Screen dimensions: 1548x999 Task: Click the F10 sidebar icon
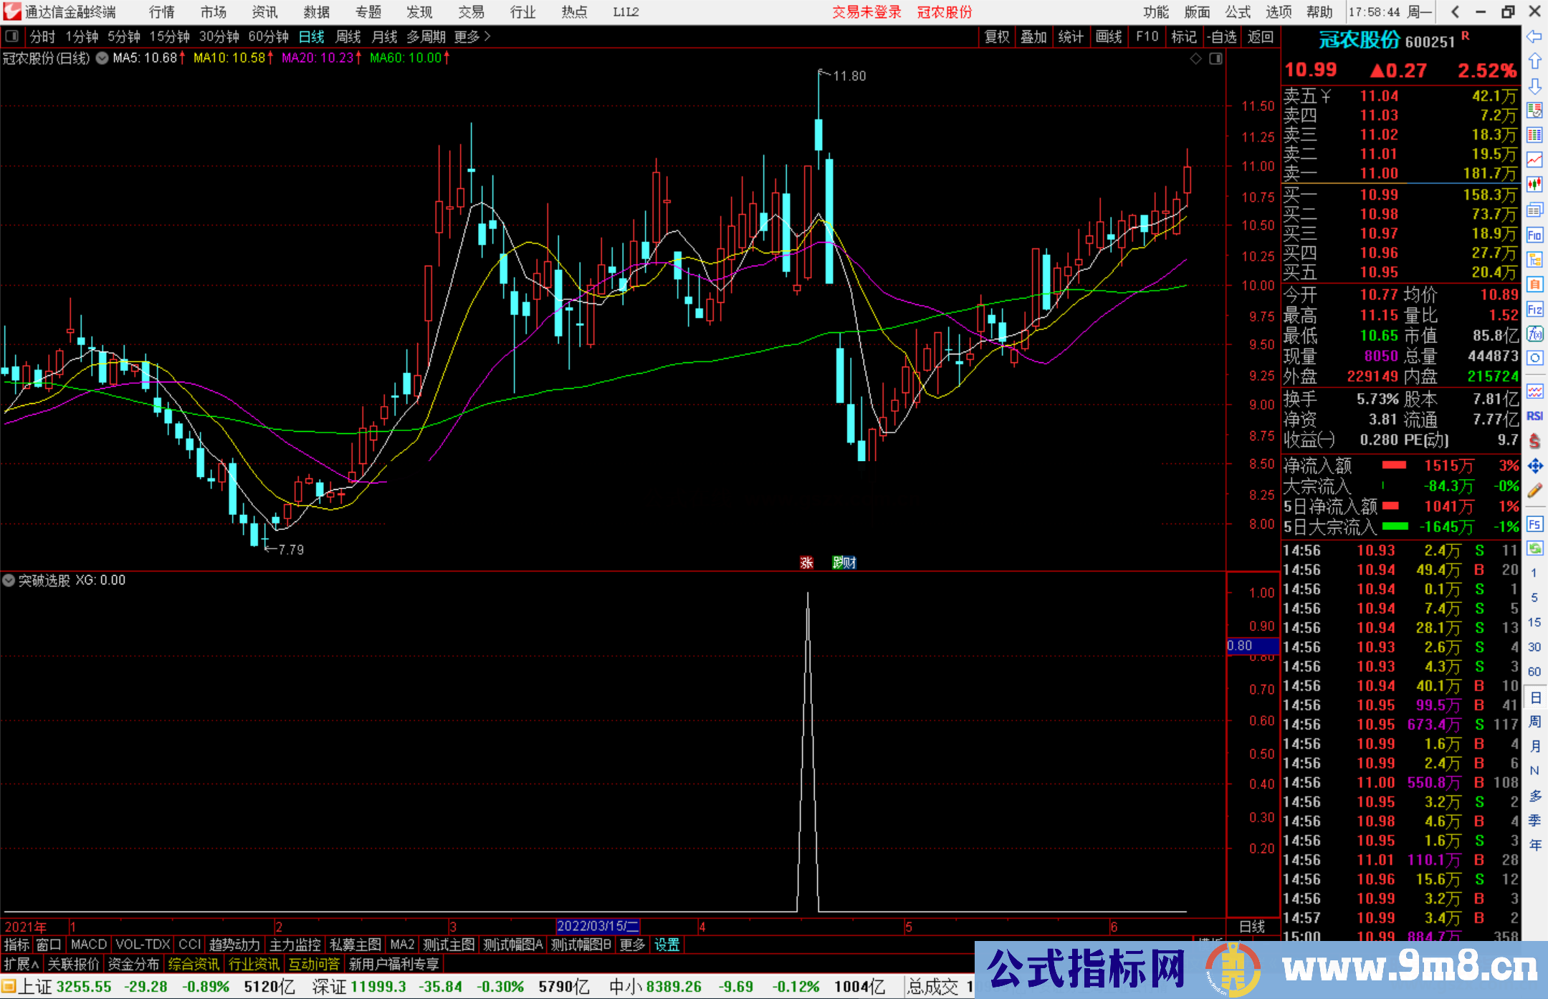pyautogui.click(x=1534, y=235)
